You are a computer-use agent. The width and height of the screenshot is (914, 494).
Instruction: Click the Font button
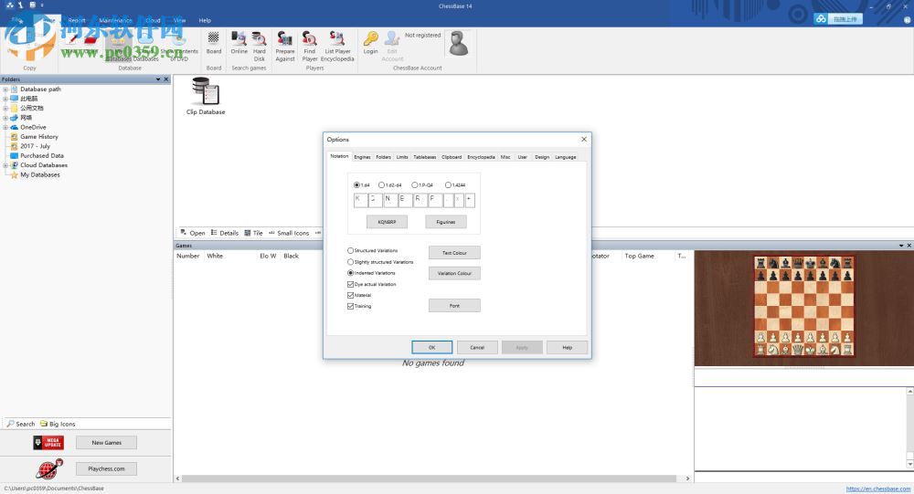pyautogui.click(x=454, y=305)
